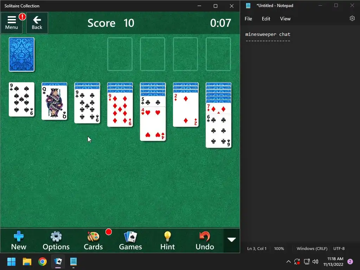Open the volume speaker tray icon
Viewport: 360px width, 270px height.
[315, 262]
